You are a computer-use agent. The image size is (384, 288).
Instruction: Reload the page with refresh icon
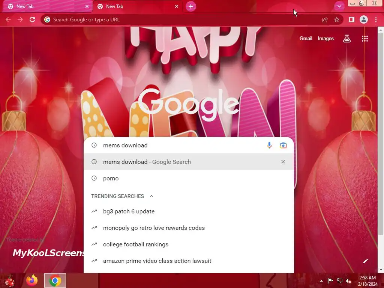tap(32, 19)
